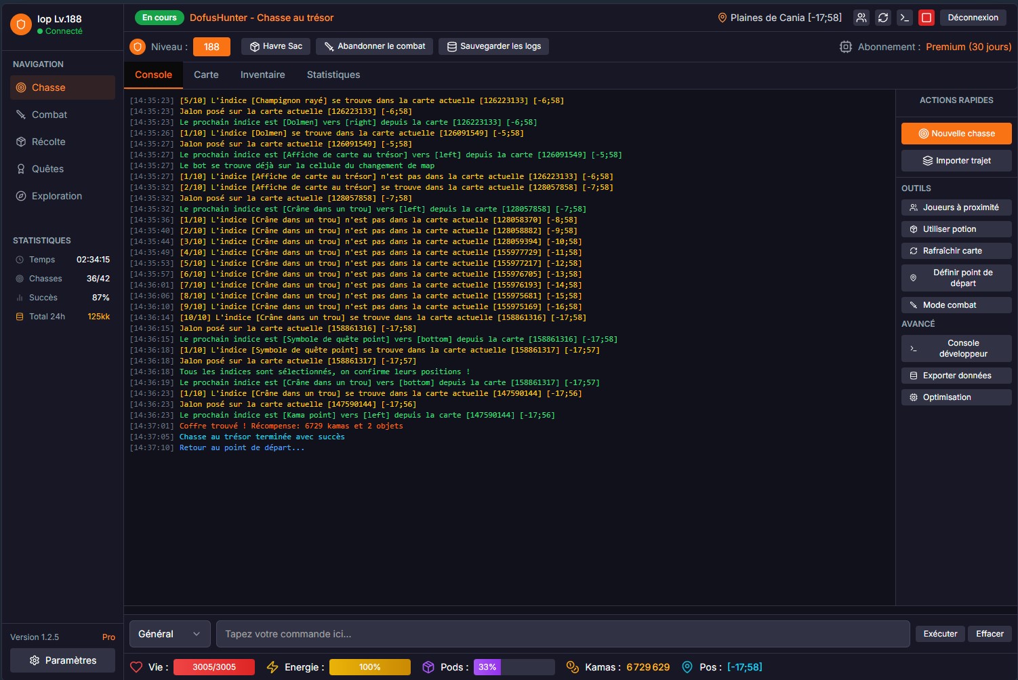This screenshot has width=1018, height=680.
Task: Click the Energie 100% progress bar
Action: click(369, 667)
